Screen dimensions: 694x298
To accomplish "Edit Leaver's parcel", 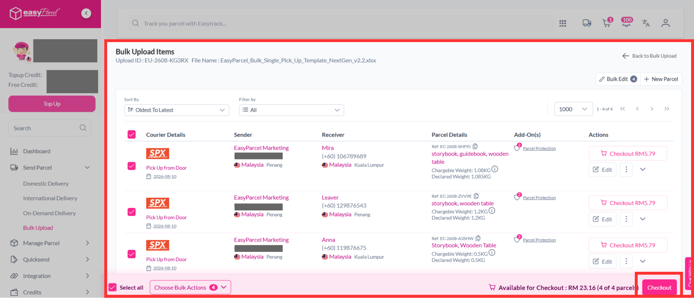I will [x=602, y=219].
